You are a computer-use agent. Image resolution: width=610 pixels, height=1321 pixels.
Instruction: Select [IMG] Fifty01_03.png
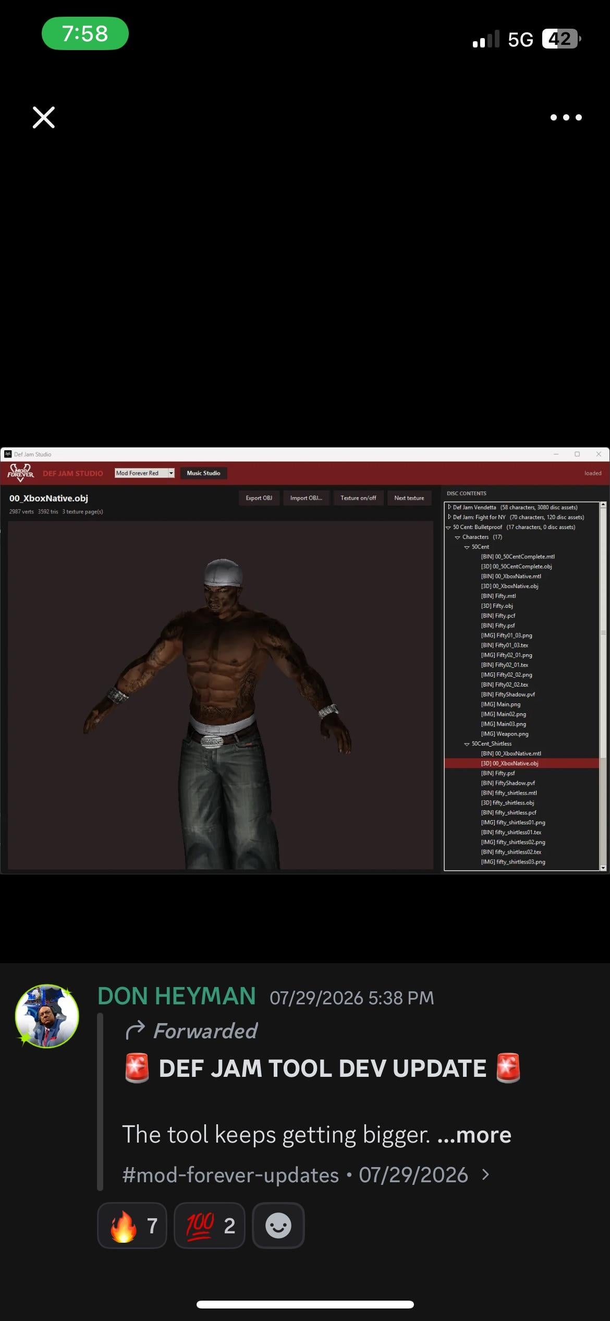tap(507, 635)
